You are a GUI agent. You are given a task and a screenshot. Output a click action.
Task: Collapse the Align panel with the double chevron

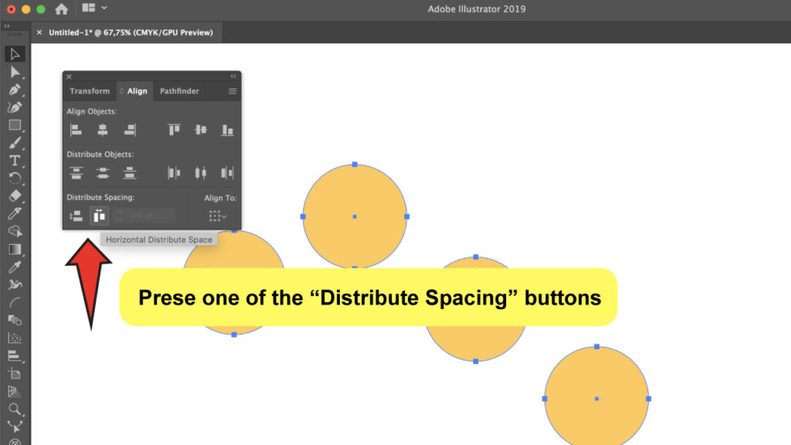point(233,75)
